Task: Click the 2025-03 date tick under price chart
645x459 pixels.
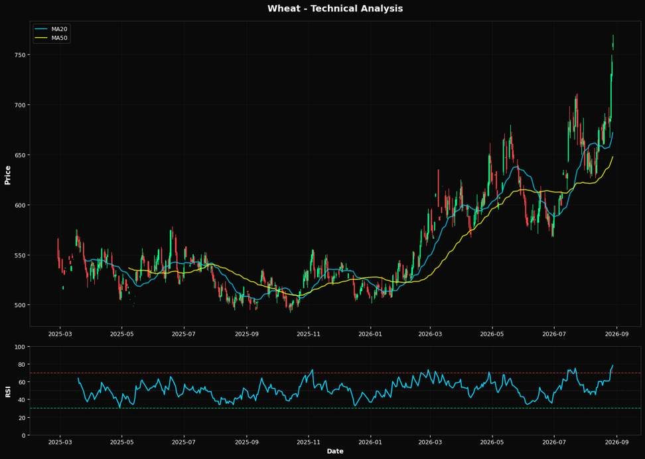Action: (60, 334)
